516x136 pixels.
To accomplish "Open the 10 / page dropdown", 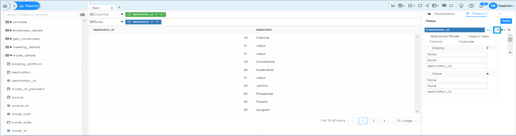I will [407, 121].
